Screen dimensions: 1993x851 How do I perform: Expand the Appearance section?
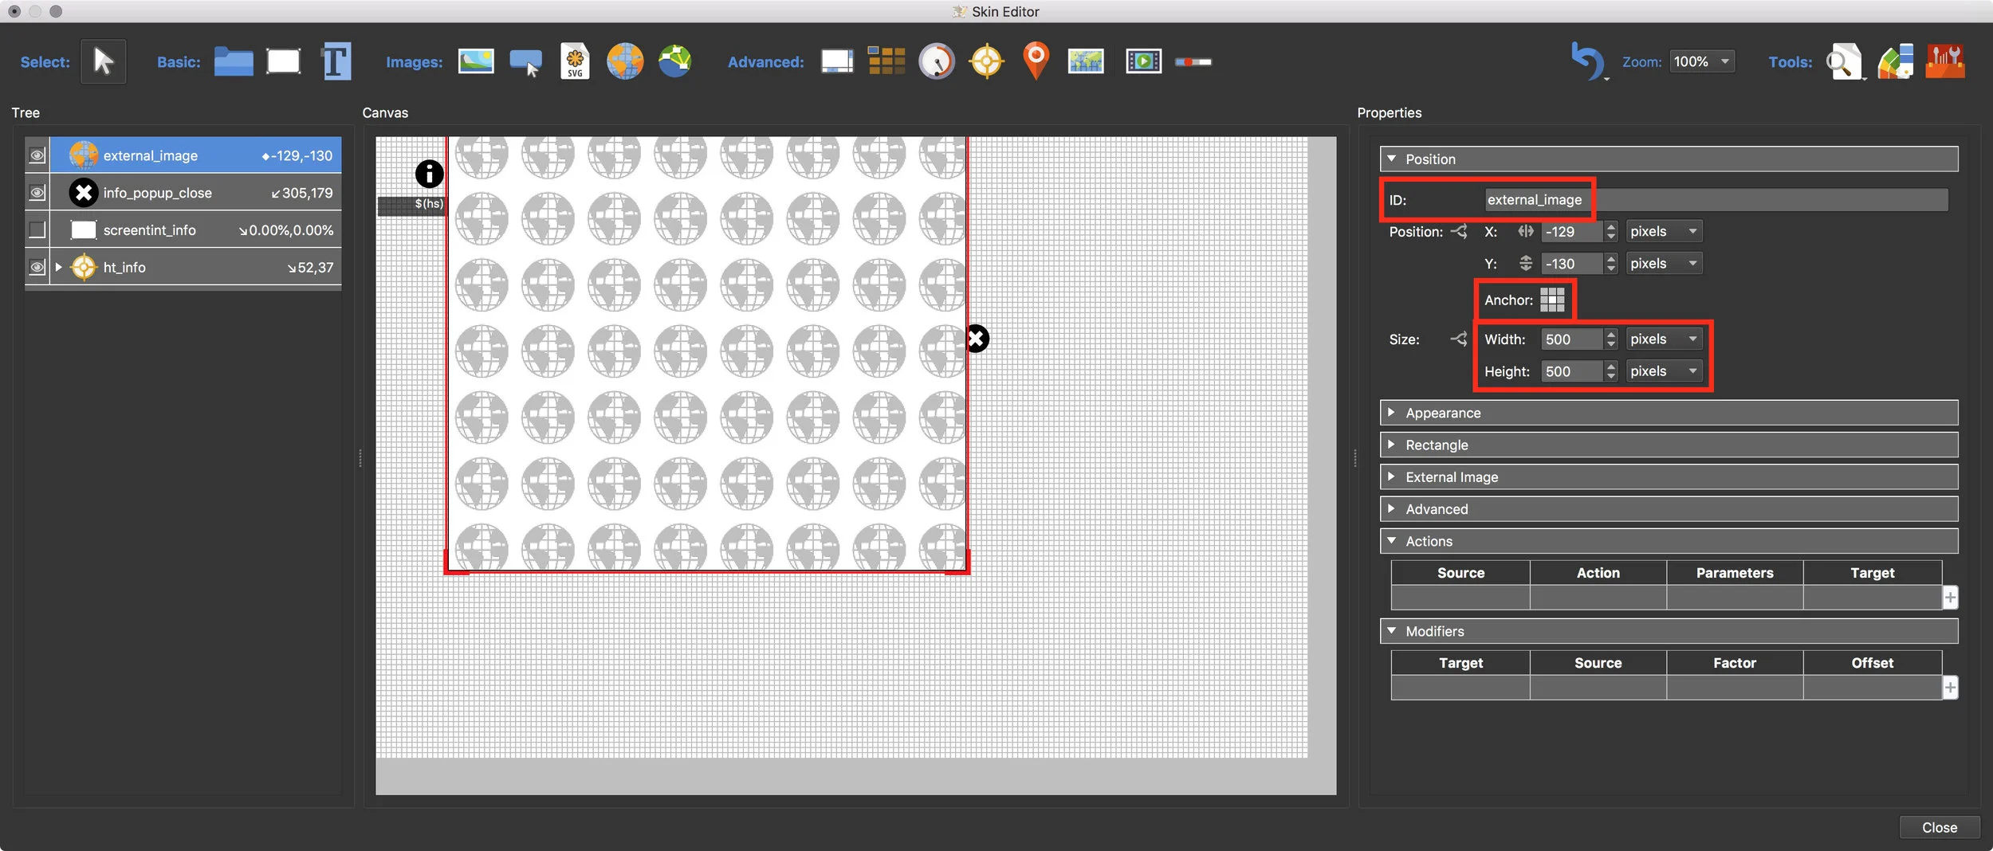pyautogui.click(x=1669, y=413)
